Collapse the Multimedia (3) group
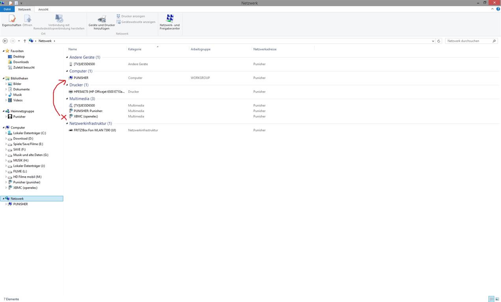 (x=67, y=99)
